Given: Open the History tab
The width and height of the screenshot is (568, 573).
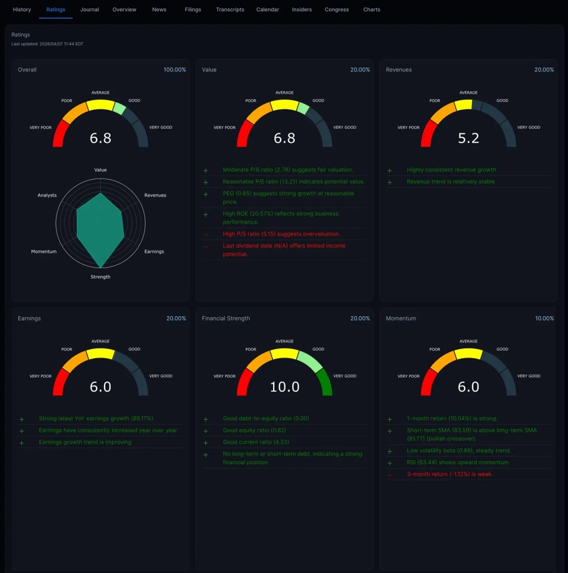Looking at the screenshot, I should tap(22, 10).
